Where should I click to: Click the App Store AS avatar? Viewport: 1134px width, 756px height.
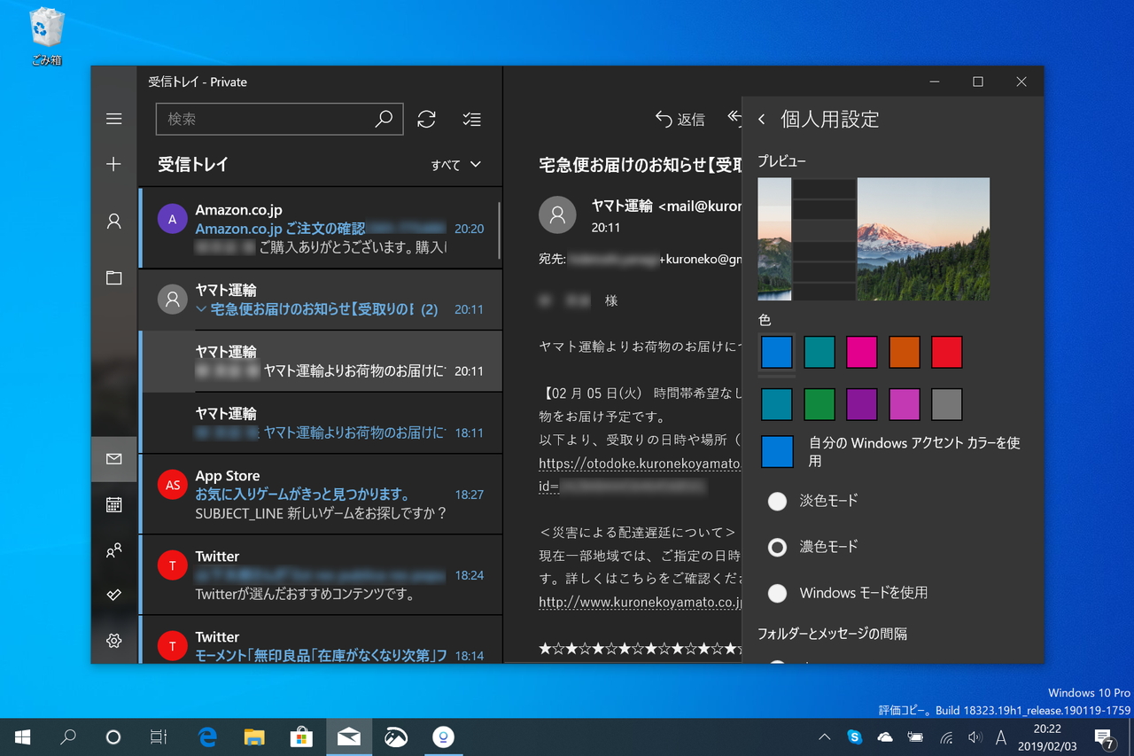[x=172, y=485]
